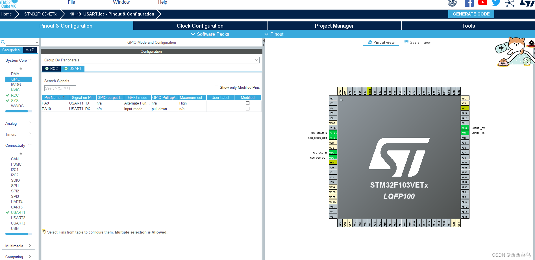Click the question-mark icon next to pin selection hint

44,231
